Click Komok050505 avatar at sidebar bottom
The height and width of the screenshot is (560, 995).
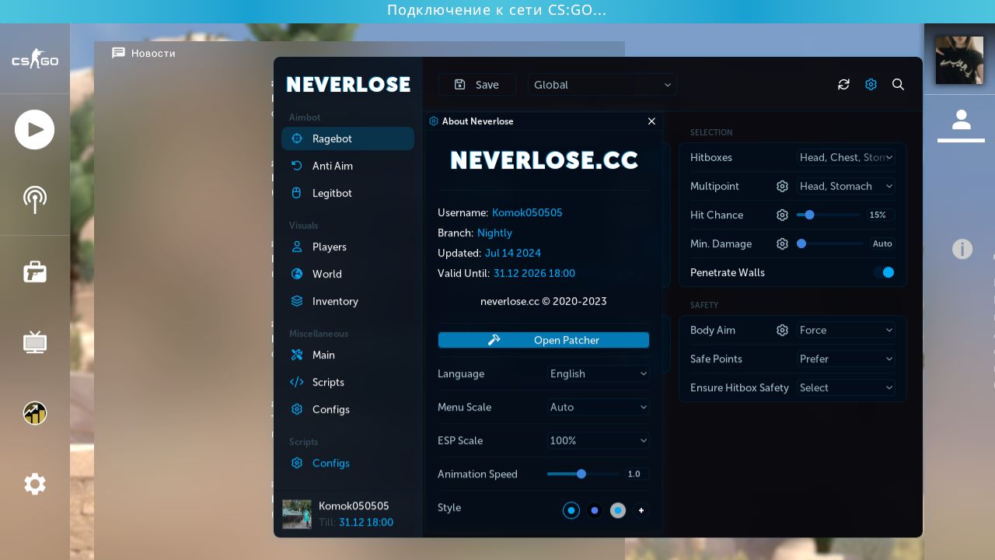[x=297, y=514]
